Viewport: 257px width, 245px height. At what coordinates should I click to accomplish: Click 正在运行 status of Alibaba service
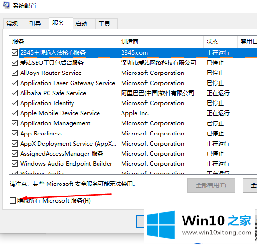pos(218,93)
